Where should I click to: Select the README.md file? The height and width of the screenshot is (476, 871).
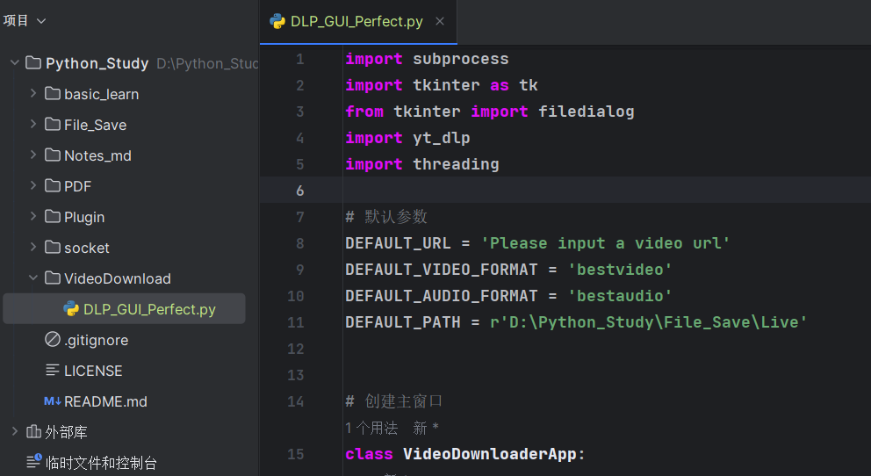pyautogui.click(x=105, y=401)
